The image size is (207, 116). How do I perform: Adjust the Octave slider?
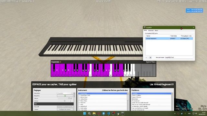64,101
